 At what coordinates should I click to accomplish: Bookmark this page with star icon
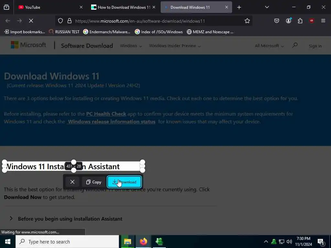click(x=247, y=21)
